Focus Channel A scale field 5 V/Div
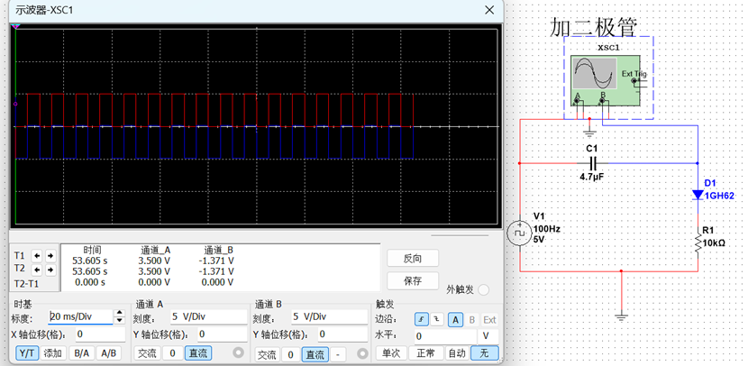Screen dimensions: 748x366 [208, 316]
